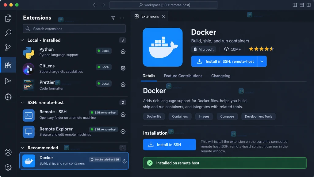Open the Microsoft publisher link

coord(204,49)
